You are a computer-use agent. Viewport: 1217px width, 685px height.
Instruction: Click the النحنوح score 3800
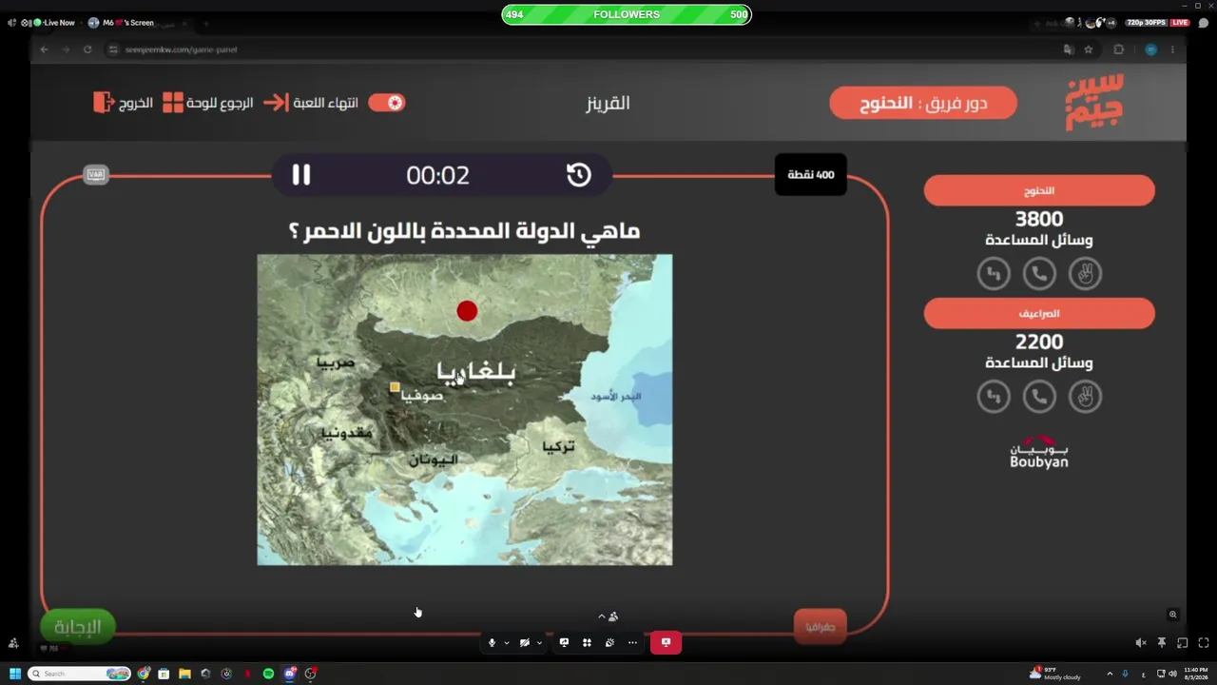coord(1039,220)
